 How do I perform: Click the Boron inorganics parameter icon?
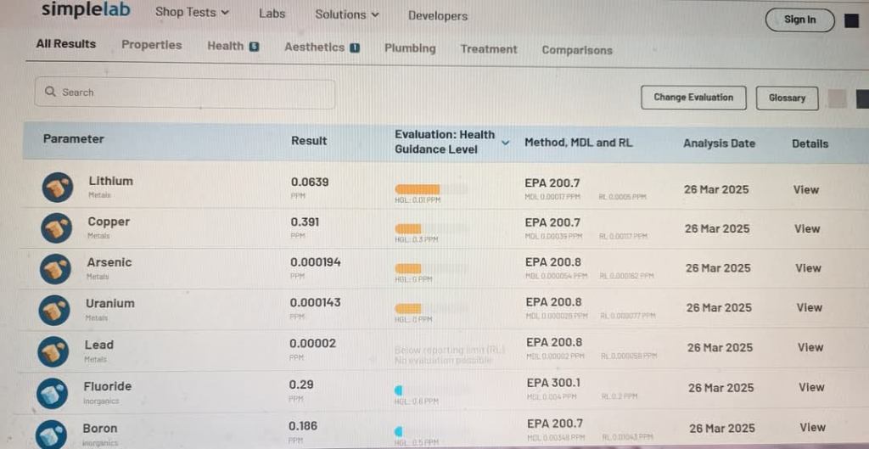click(52, 433)
